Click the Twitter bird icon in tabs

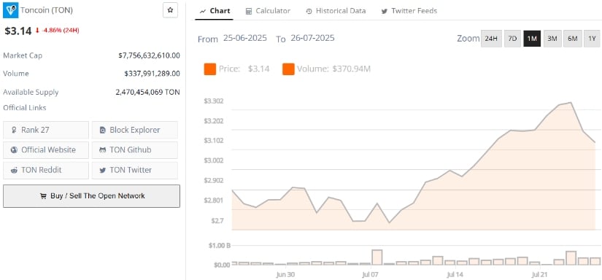(x=385, y=12)
